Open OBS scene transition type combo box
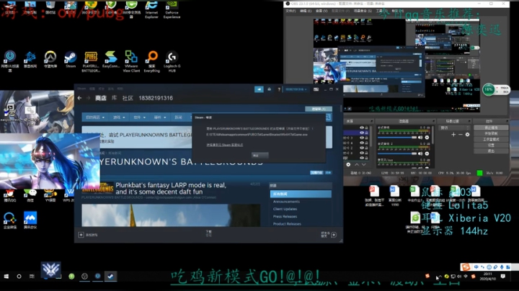This screenshot has height=291, width=519. point(454,127)
